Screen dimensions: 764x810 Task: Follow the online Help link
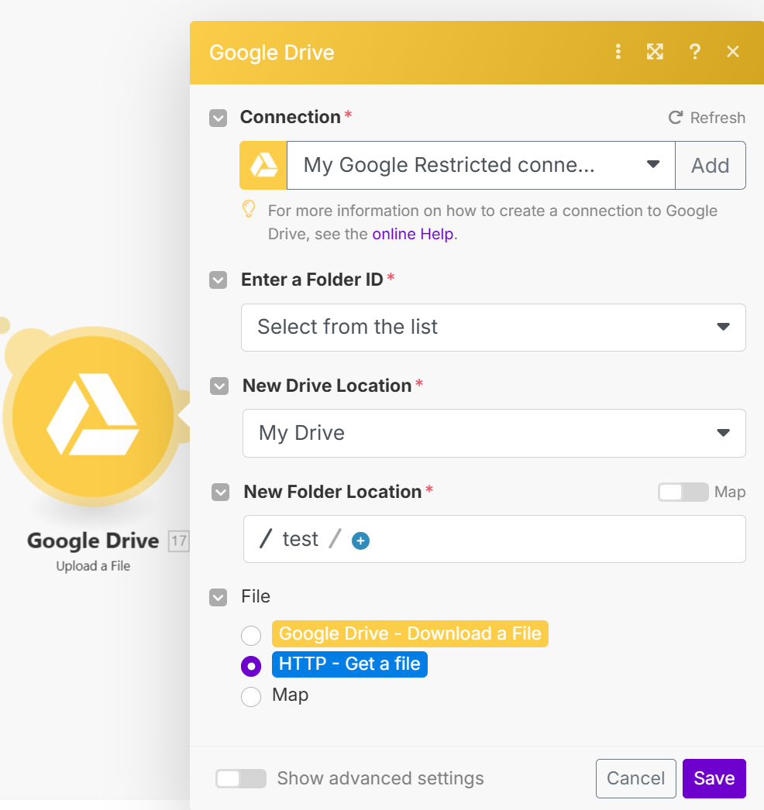tap(412, 234)
